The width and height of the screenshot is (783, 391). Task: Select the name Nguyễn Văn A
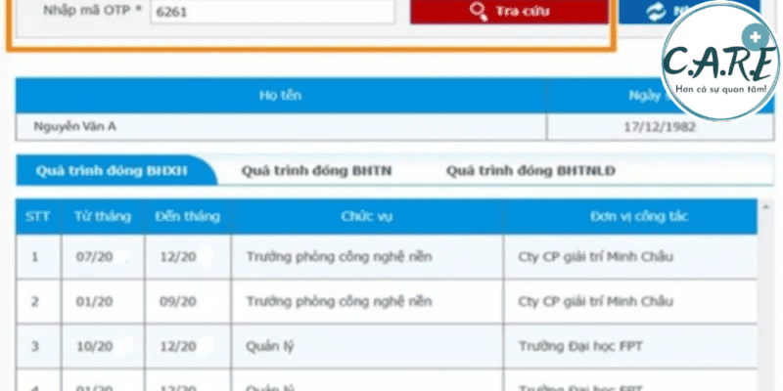pyautogui.click(x=75, y=127)
